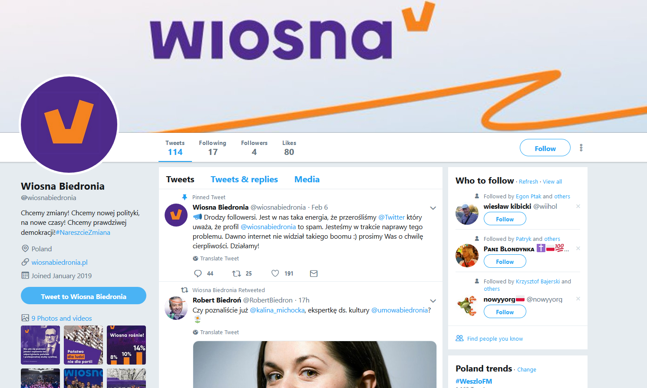Screen dimensions: 647x388
Task: Dismiss wiesław kibicki follow suggestion
Action: (578, 206)
